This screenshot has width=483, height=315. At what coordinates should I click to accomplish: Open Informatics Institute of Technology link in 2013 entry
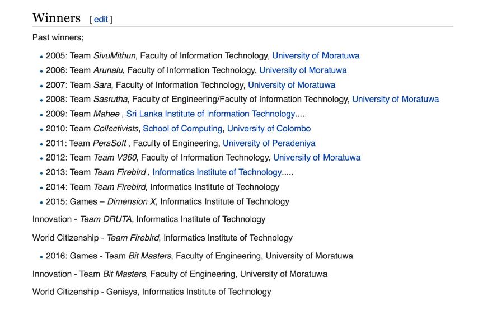pos(217,172)
